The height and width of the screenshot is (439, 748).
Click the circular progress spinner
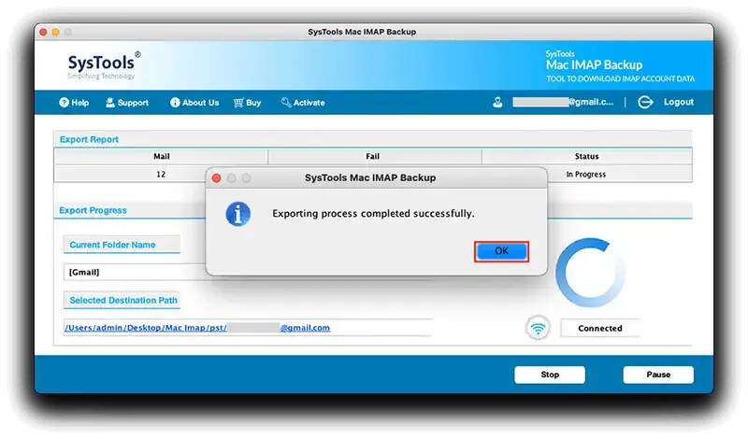coord(591,273)
